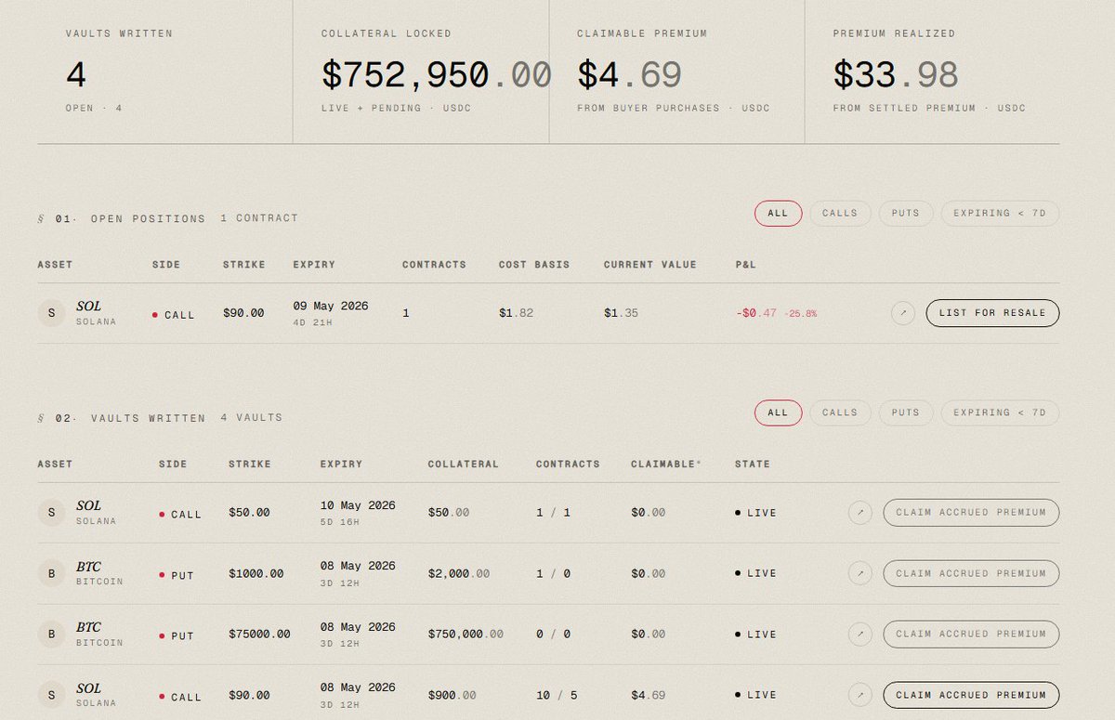Click the -$0.47 P&L value
This screenshot has height=720, width=1115.
click(x=756, y=313)
